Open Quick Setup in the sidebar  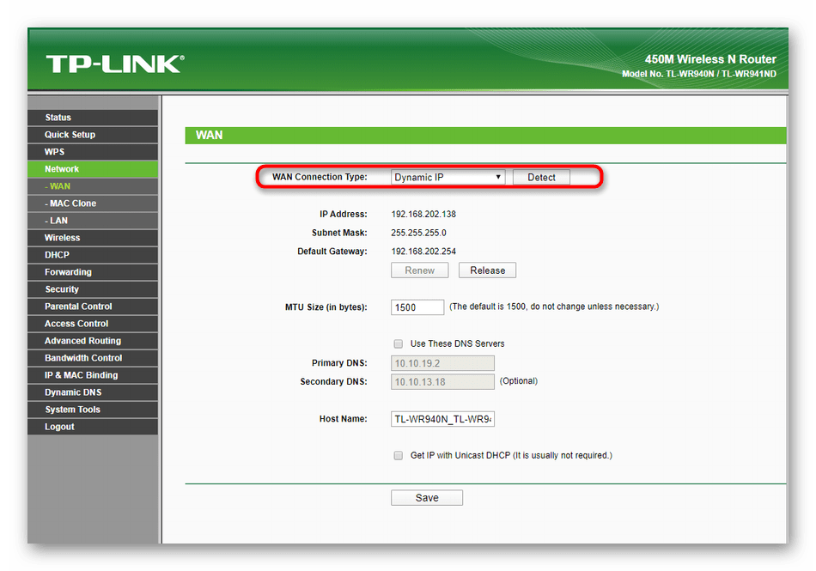(93, 135)
